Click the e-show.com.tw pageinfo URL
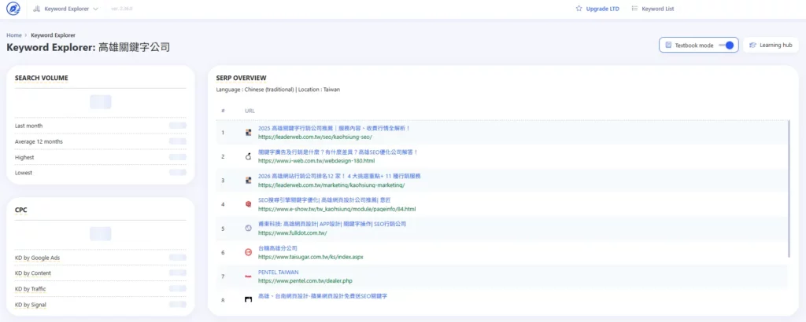This screenshot has width=806, height=322. [337, 209]
